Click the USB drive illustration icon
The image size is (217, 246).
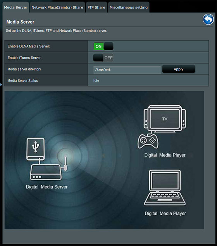[x=36, y=149]
